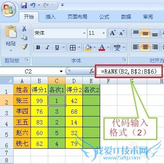The height and width of the screenshot is (164, 164).
Task: Align text to the top of cell
Action: [x=136, y=33]
